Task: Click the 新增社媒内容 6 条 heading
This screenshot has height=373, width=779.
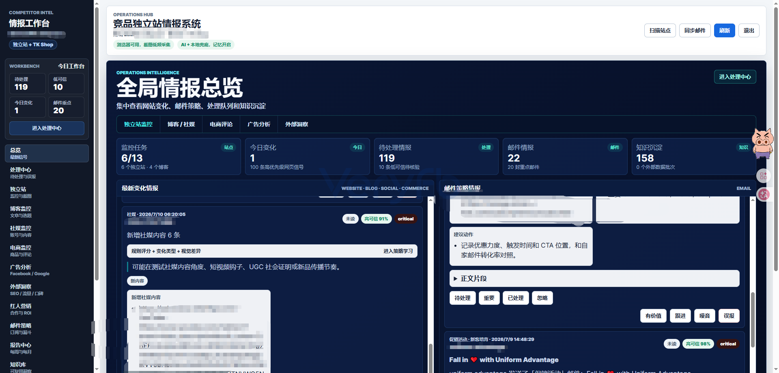Action: (x=153, y=235)
